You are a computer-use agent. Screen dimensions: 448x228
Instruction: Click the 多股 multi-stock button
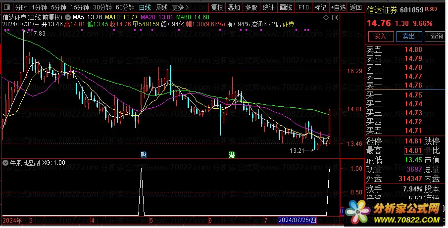click(251, 7)
